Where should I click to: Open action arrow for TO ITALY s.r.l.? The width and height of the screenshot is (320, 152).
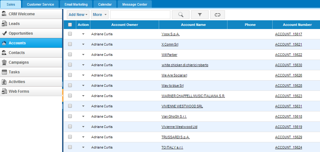click(x=83, y=147)
